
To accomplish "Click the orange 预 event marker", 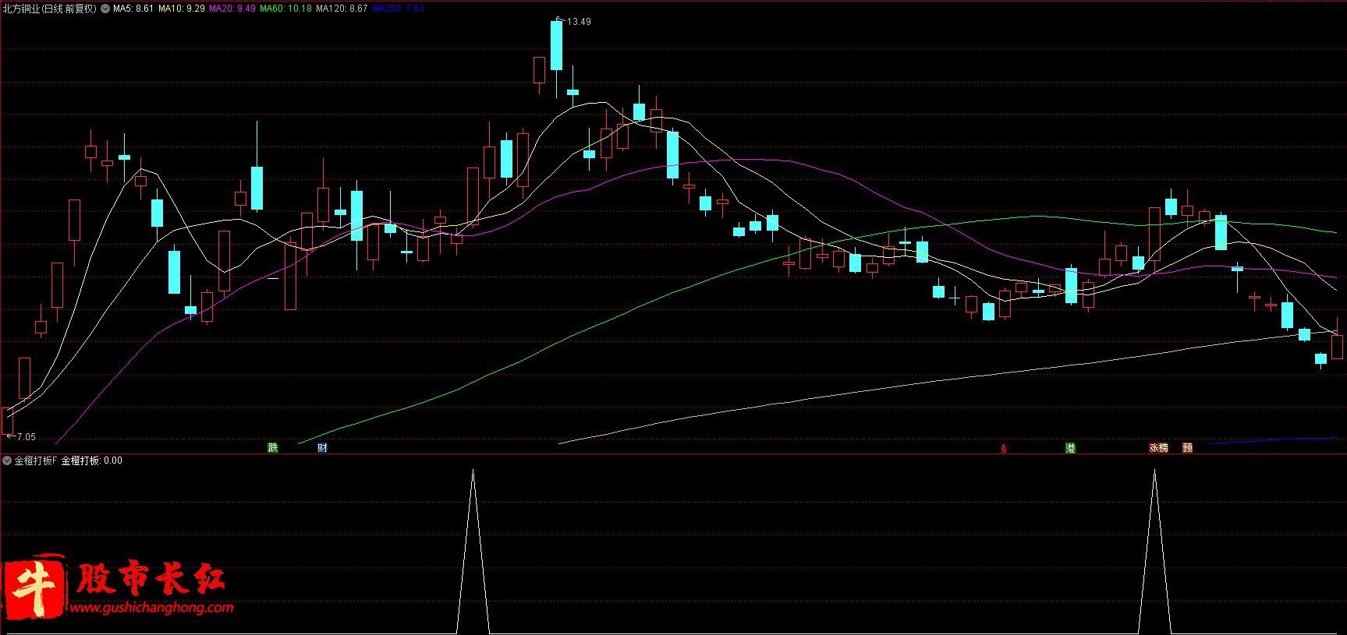I will (1188, 447).
